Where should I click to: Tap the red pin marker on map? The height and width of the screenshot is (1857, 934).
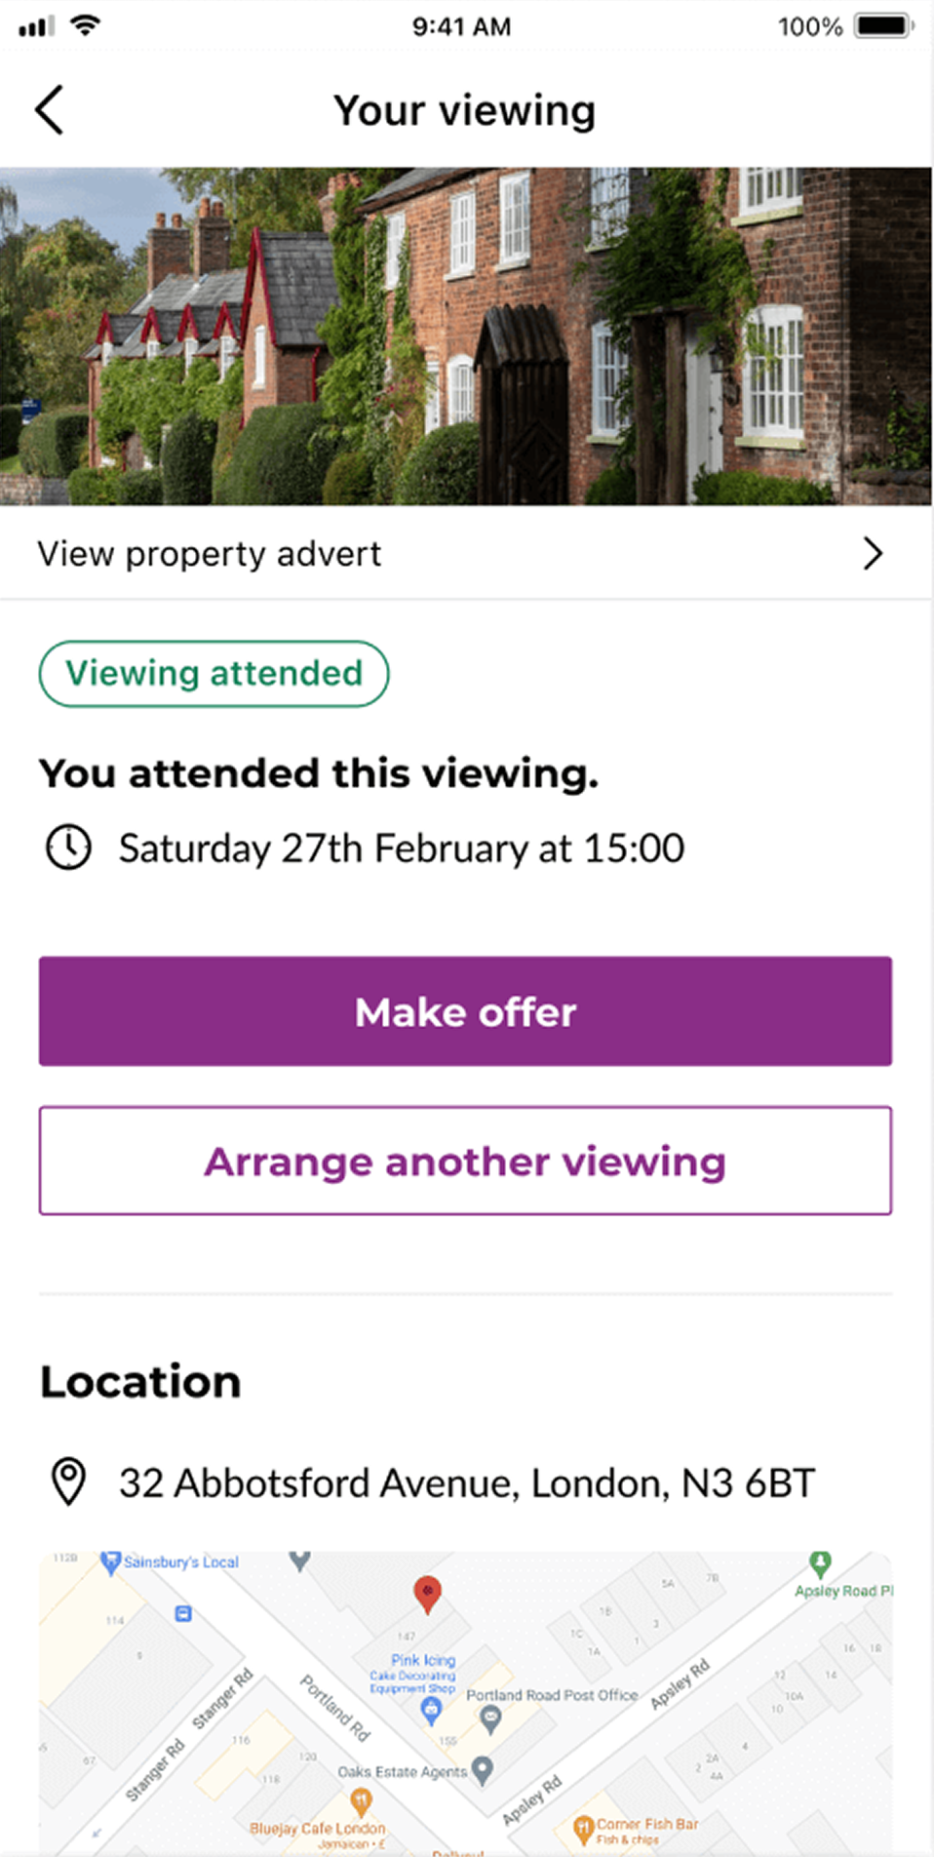coord(427,1593)
